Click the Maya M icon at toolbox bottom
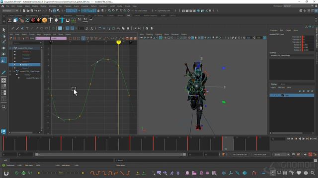Viewport: 318px width, 178px height. 3,132
